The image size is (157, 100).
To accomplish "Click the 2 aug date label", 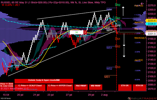I will (104, 95).
